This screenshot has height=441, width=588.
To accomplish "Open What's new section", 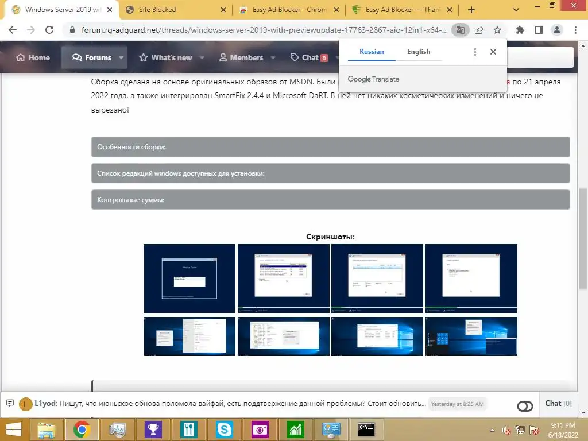I will (166, 57).
